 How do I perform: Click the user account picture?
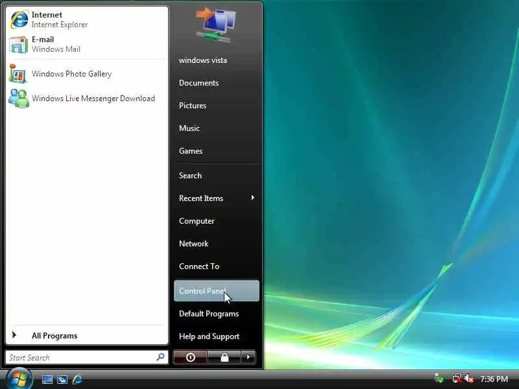coord(215,25)
